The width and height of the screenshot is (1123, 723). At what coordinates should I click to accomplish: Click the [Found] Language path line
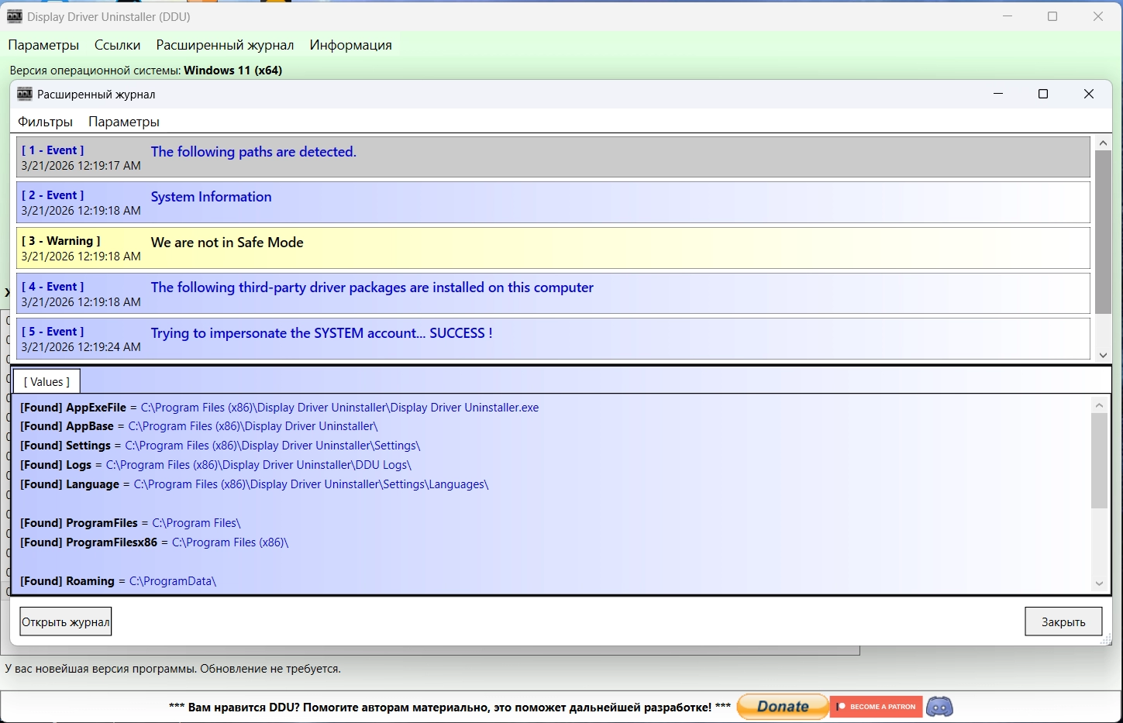point(254,484)
